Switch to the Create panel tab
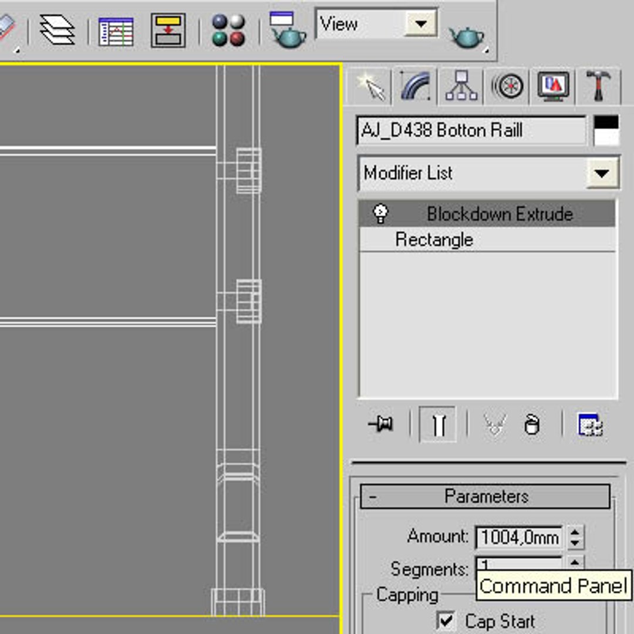The height and width of the screenshot is (634, 634). point(371,86)
